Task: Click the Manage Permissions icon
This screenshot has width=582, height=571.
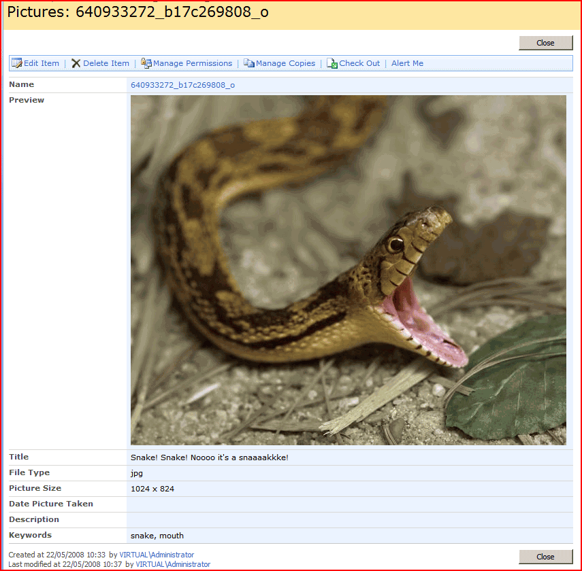Action: (x=146, y=63)
